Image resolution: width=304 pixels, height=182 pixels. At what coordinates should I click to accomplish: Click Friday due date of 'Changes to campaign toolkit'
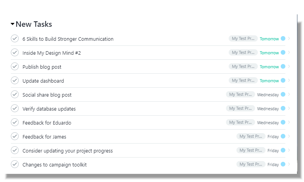click(273, 165)
